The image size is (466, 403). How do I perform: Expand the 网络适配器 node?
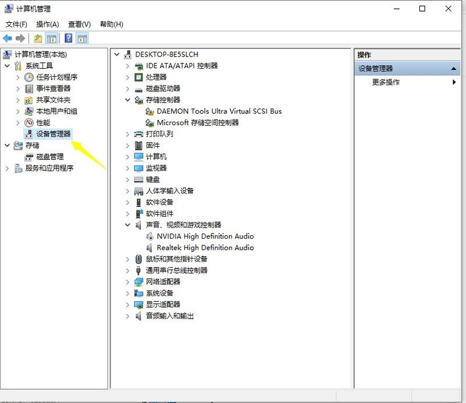pos(128,282)
